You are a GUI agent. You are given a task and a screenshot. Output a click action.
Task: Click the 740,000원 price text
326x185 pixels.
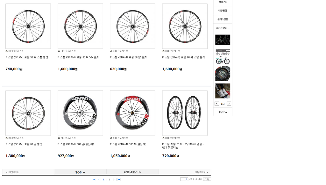pos(14,69)
